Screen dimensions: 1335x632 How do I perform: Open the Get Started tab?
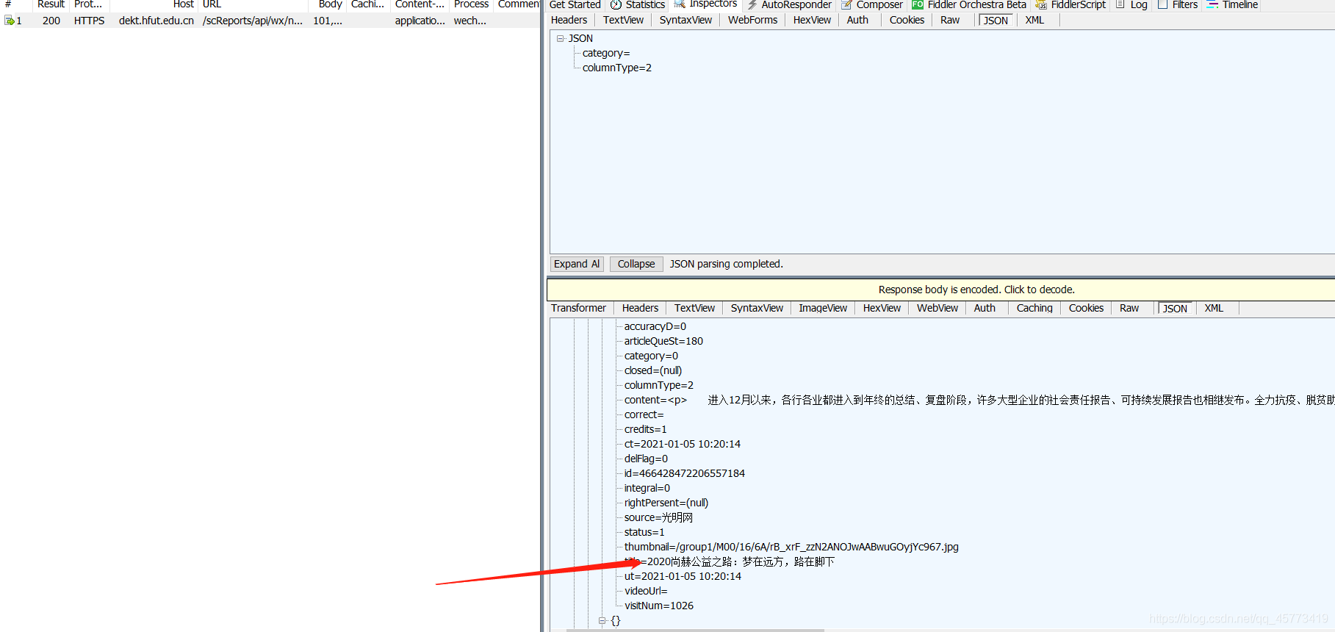(x=575, y=4)
